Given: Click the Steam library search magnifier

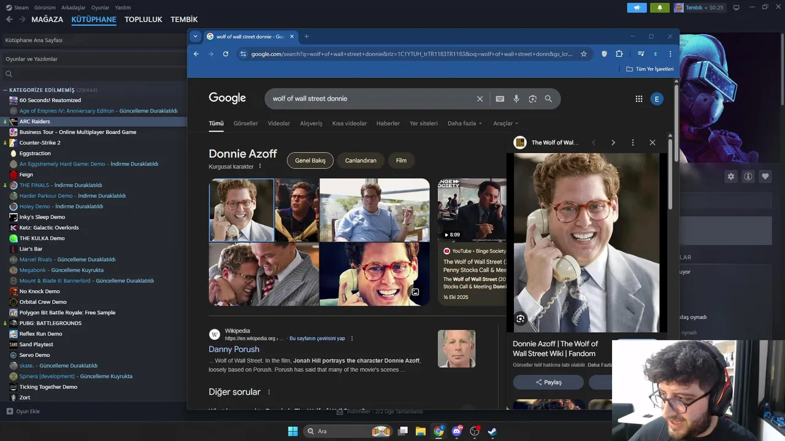Looking at the screenshot, I should coord(9,73).
